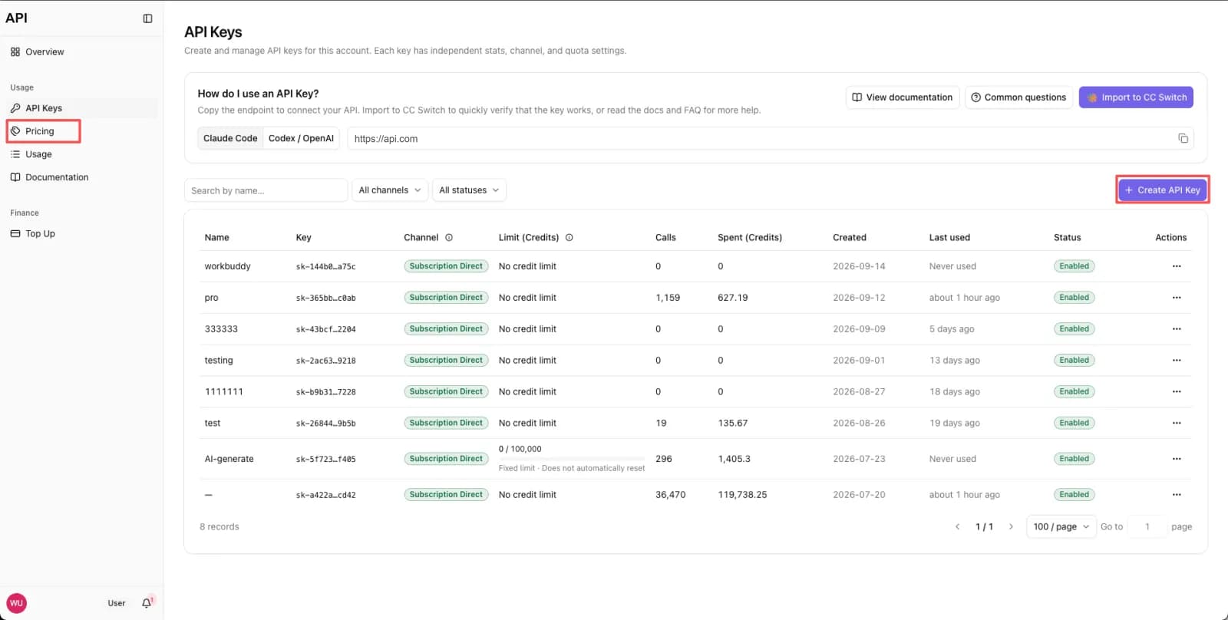Click the Search by name field
Screen dimensions: 1228x620
[x=266, y=190]
